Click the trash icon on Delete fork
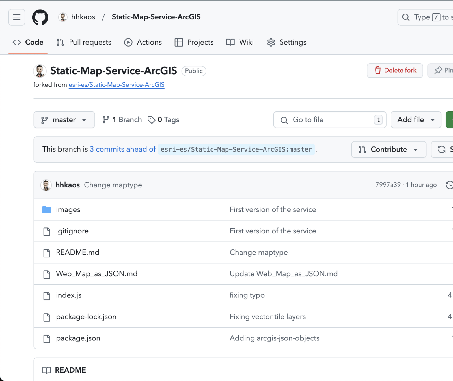 coord(378,70)
